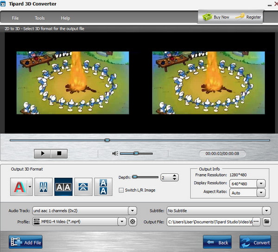Screen dimensions: 278x252
Task: Click the Buy Now cart button
Action: (x=216, y=17)
